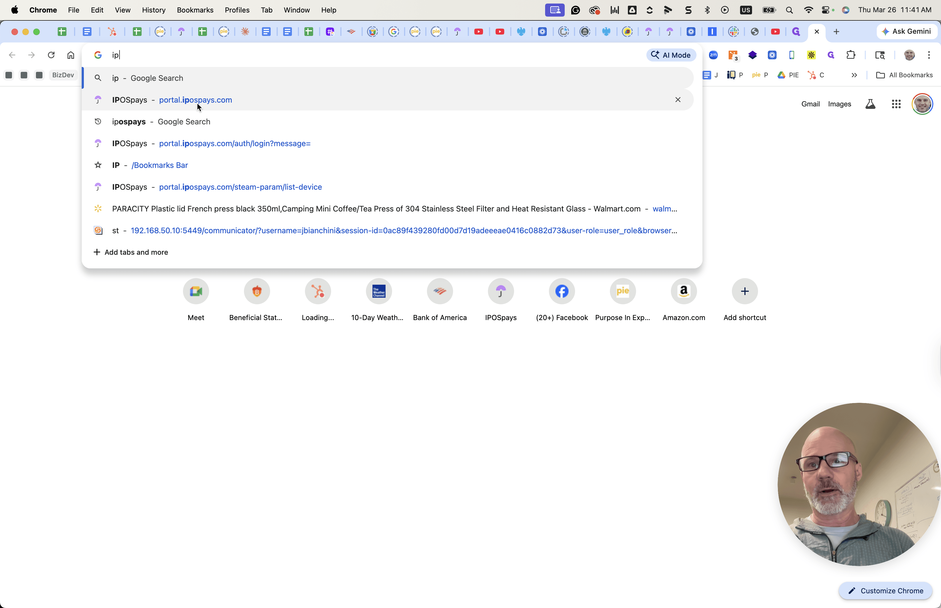Viewport: 941px width, 608px height.
Task: Open the Google apps grid
Action: [x=896, y=104]
